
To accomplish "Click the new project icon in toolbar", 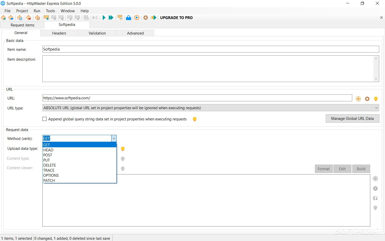I will pyautogui.click(x=4, y=18).
